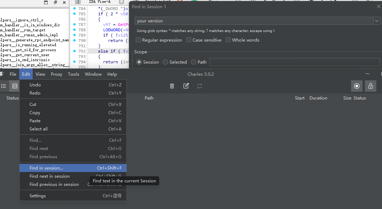Enable the Case sensitive checkbox
Image resolution: width=382 pixels, height=209 pixels.
(189, 40)
